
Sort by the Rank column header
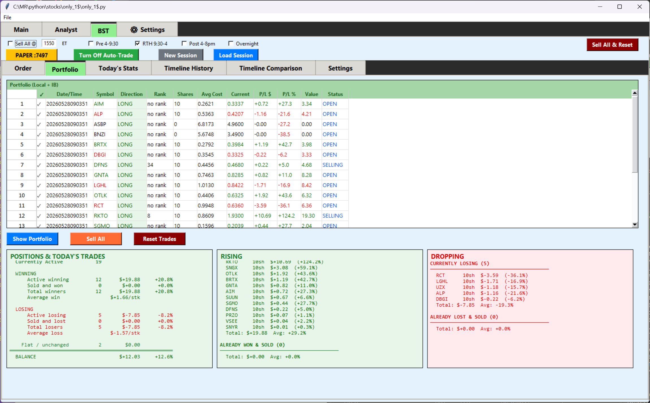point(160,94)
